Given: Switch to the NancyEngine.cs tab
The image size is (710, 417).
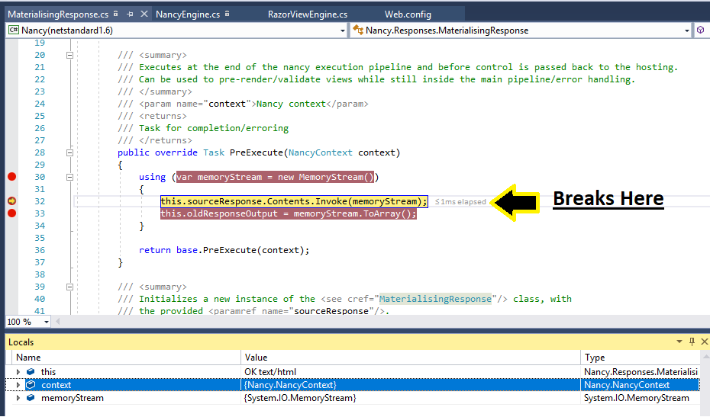Looking at the screenshot, I should [x=188, y=14].
